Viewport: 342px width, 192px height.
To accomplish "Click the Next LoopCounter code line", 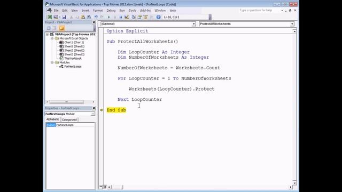I will coord(140,100).
